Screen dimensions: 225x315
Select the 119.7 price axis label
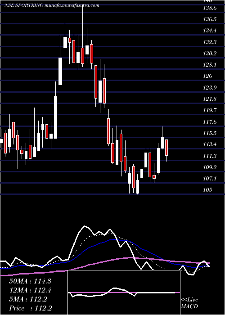pos(210,110)
